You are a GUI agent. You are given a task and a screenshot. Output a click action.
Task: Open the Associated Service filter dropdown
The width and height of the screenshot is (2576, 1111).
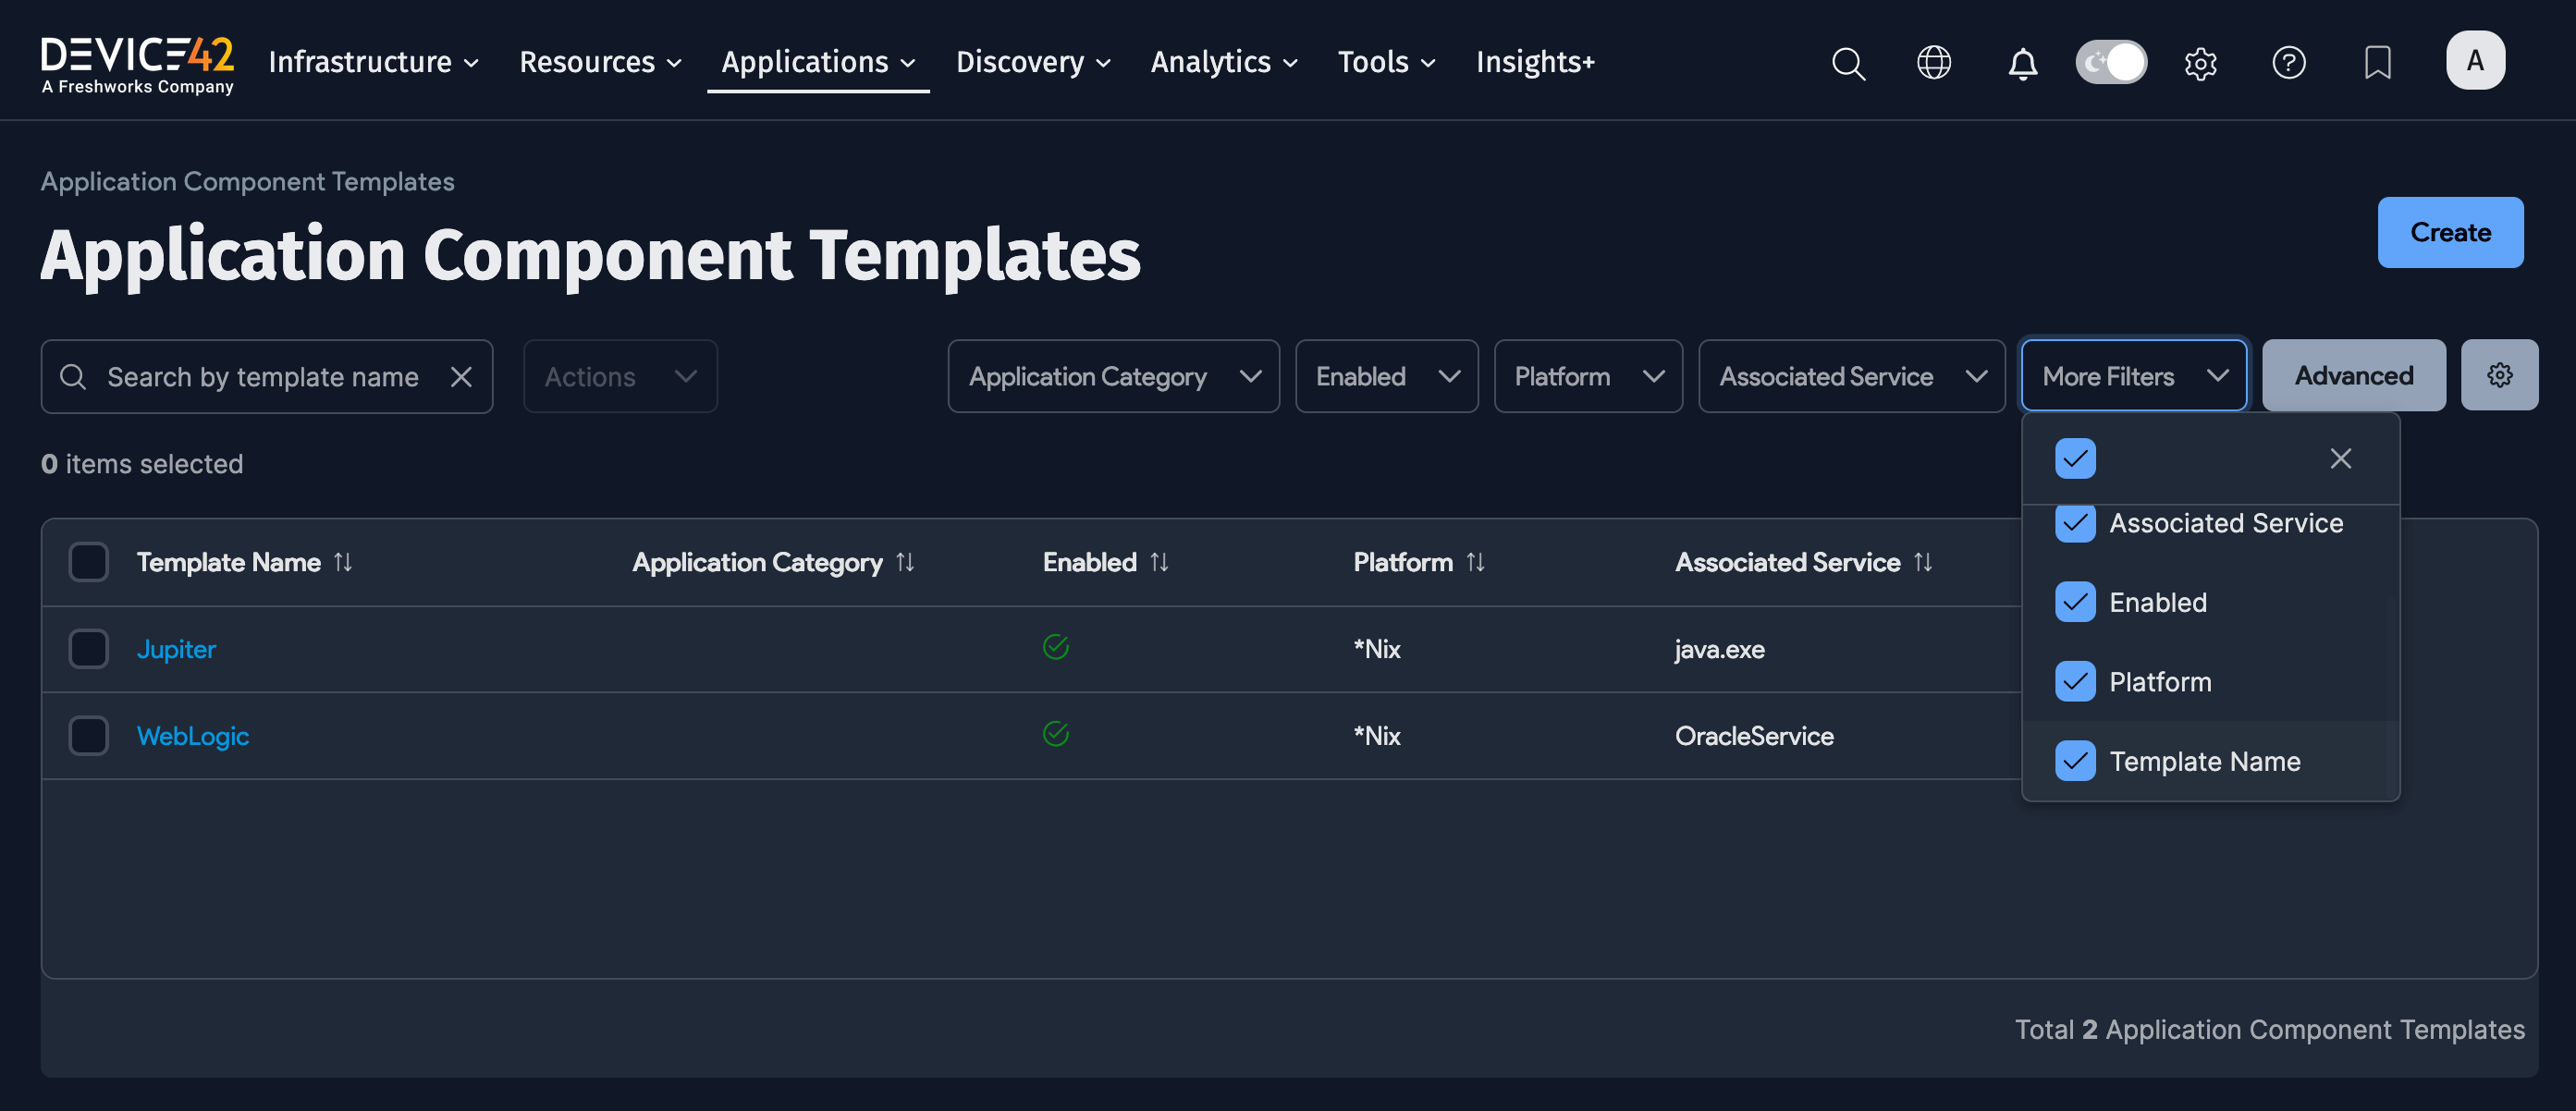1851,377
